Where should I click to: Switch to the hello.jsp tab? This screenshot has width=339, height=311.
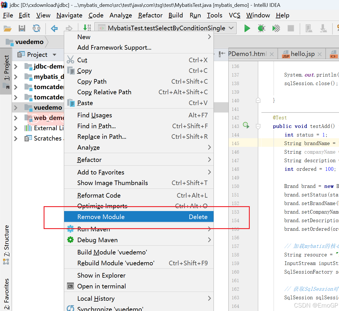[303, 54]
